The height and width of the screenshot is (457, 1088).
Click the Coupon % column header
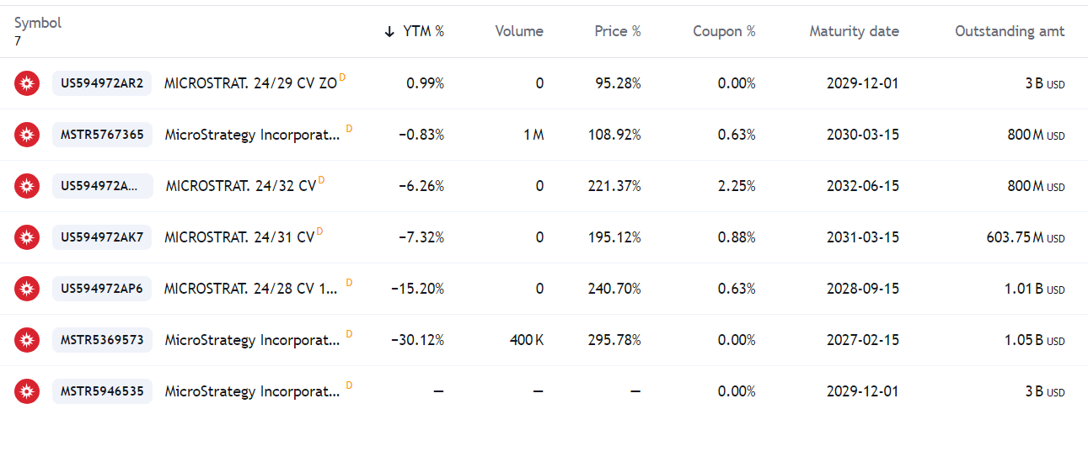click(x=724, y=31)
